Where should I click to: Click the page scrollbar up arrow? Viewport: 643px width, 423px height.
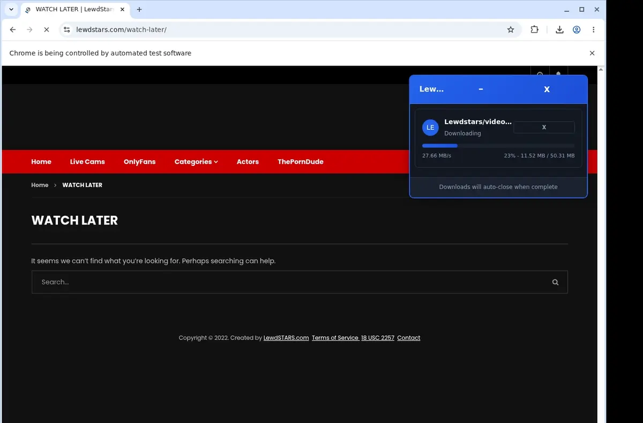(601, 70)
